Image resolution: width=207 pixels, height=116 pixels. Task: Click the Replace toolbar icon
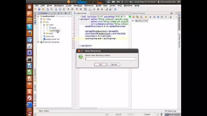pyautogui.click(x=72, y=9)
